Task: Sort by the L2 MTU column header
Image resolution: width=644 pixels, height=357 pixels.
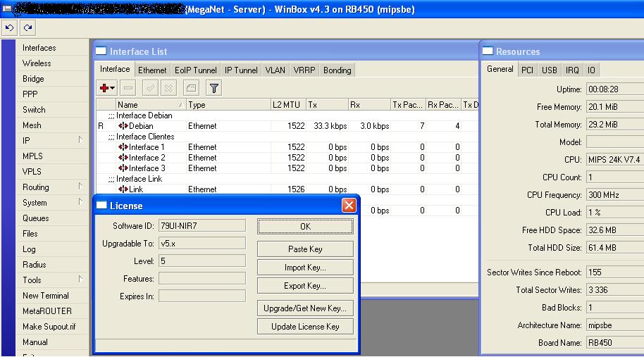Action: click(288, 105)
